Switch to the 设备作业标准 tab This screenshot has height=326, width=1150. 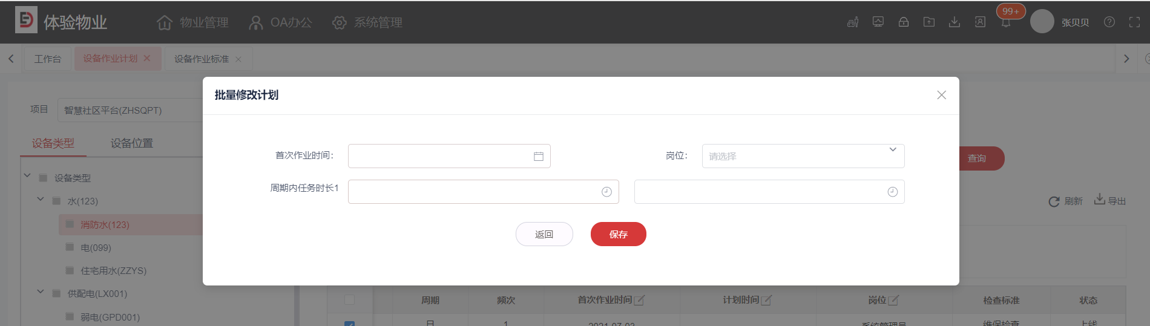point(202,59)
